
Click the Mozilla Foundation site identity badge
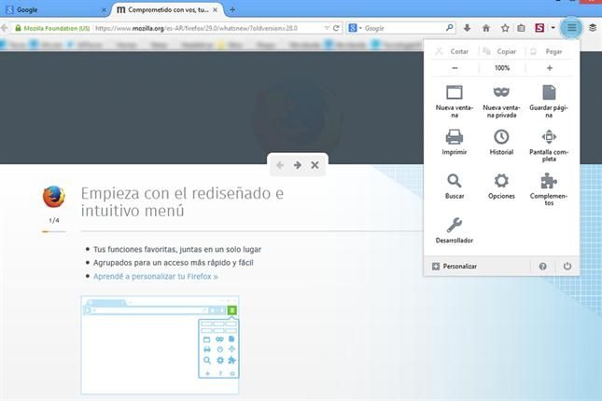click(52, 28)
